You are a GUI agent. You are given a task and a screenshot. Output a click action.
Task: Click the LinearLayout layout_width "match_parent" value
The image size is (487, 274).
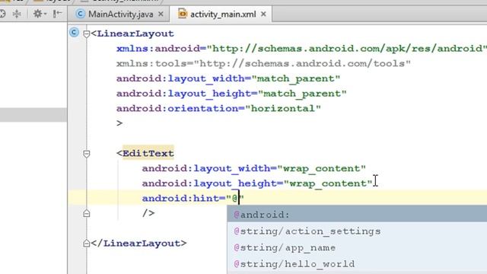point(296,78)
